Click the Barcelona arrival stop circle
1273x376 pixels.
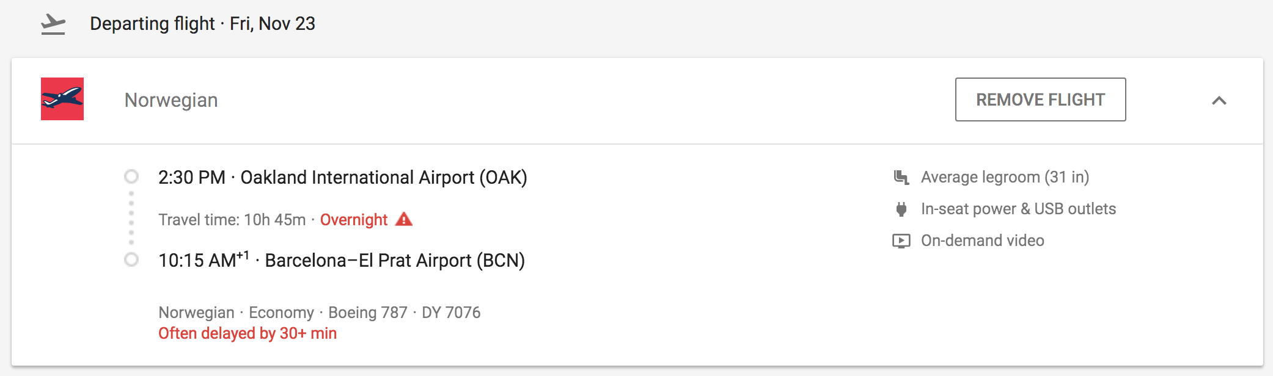[x=131, y=260]
